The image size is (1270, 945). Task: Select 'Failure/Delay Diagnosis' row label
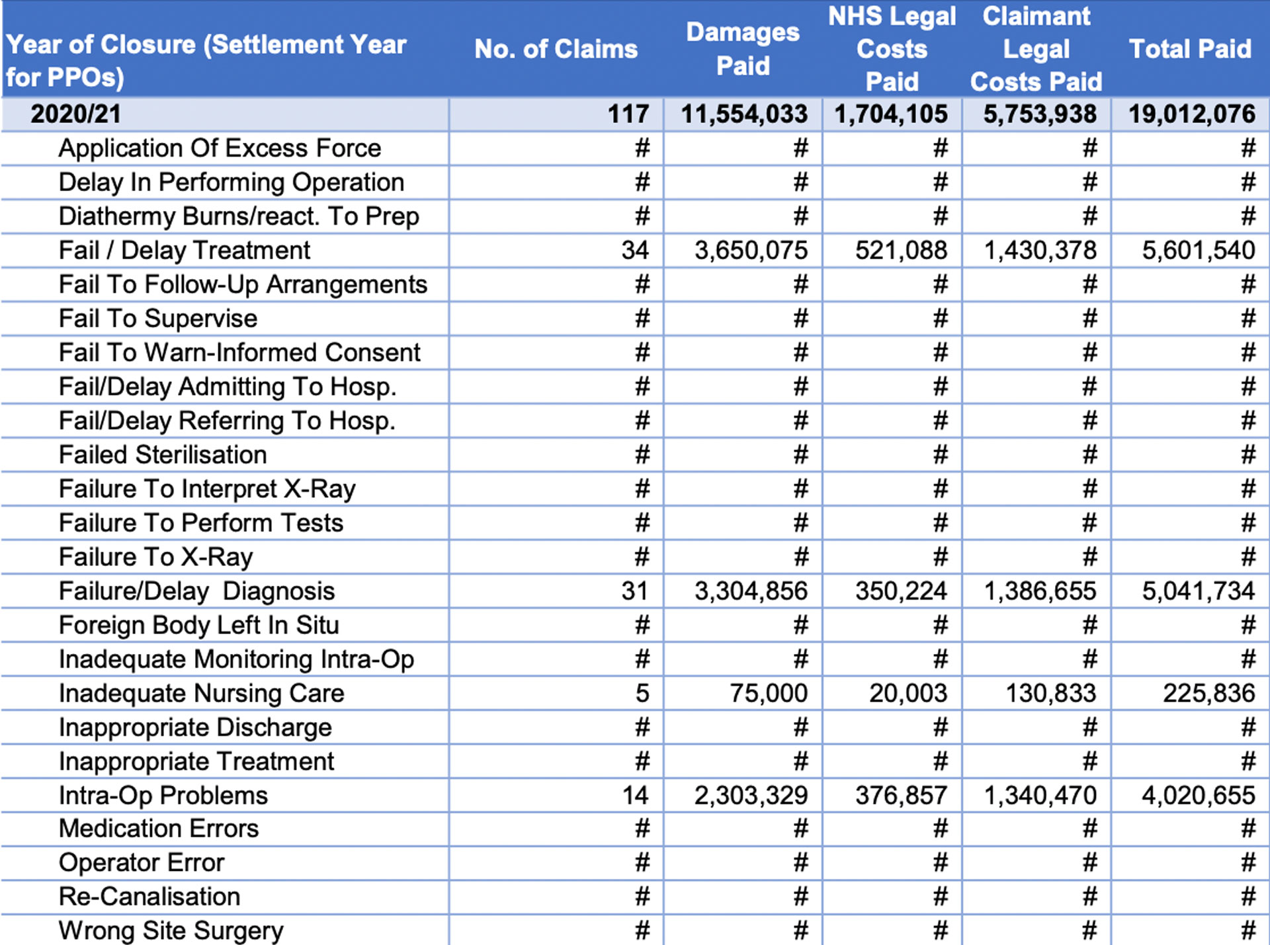click(x=196, y=591)
